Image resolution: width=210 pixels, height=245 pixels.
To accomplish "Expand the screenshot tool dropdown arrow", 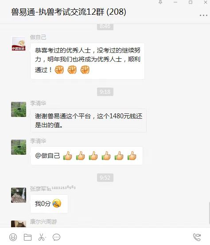I will [45, 238].
